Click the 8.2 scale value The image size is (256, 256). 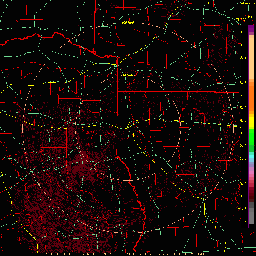tap(243, 57)
